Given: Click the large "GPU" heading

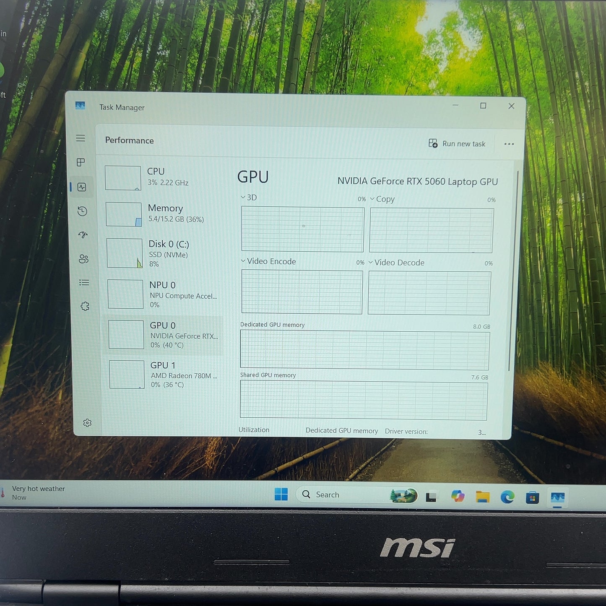Looking at the screenshot, I should point(253,177).
